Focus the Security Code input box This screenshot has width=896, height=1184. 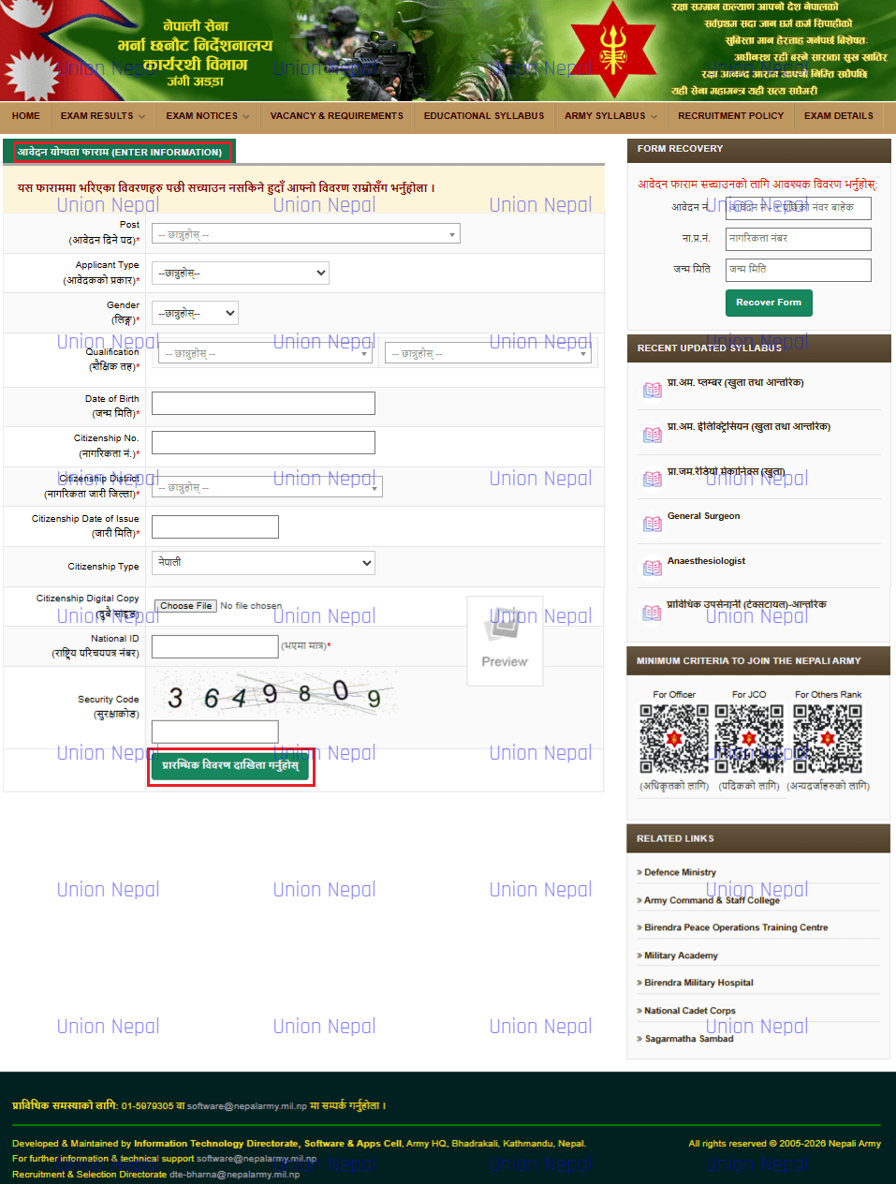[x=215, y=732]
